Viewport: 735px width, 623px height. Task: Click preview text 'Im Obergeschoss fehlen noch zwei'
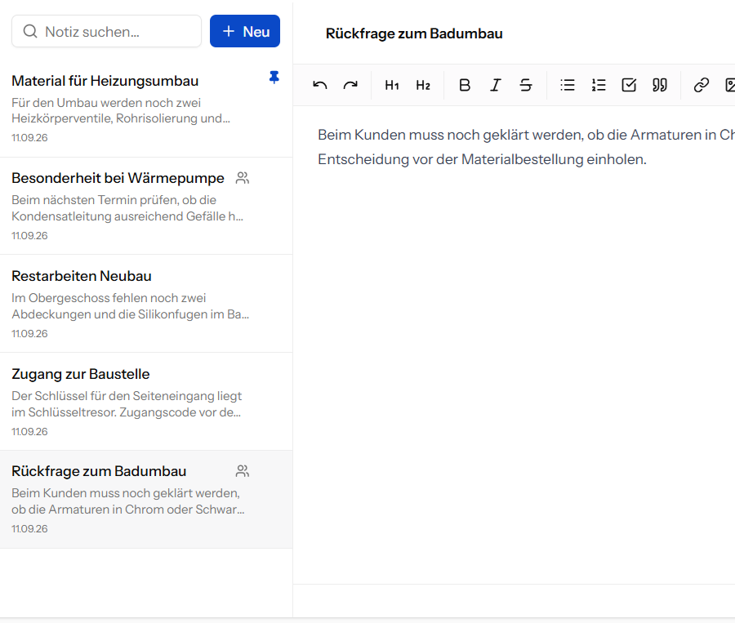tap(109, 298)
